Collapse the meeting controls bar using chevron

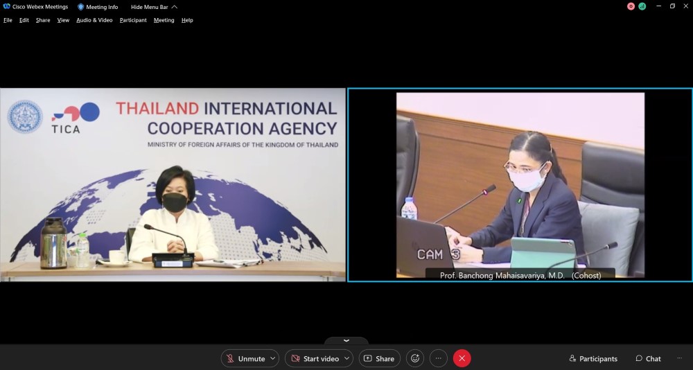(346, 341)
